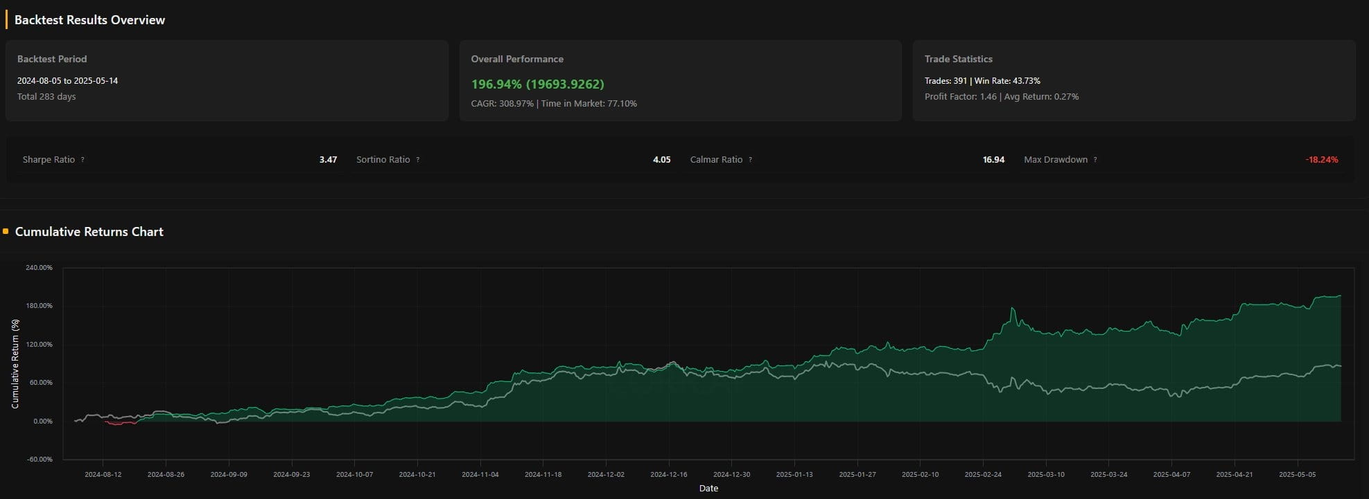Select the Sharpe Ratio value 3.47

point(328,160)
